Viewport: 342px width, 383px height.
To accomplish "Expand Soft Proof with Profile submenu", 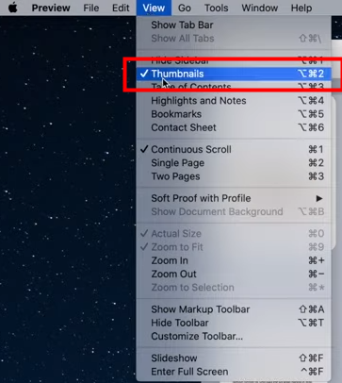I will [x=234, y=198].
